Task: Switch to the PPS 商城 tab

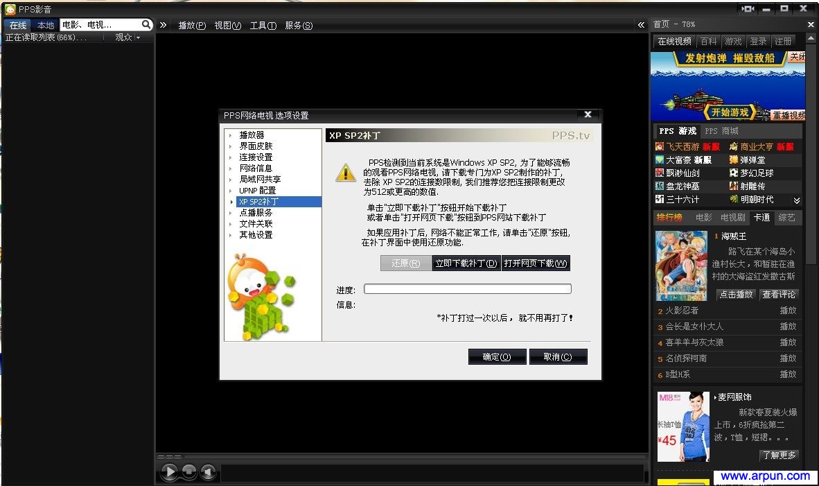Action: point(721,130)
